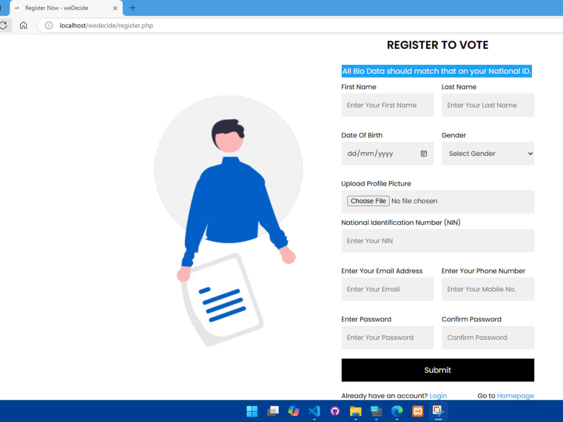Image resolution: width=563 pixels, height=422 pixels.
Task: Click the 'Last Name' label
Action: coord(458,87)
